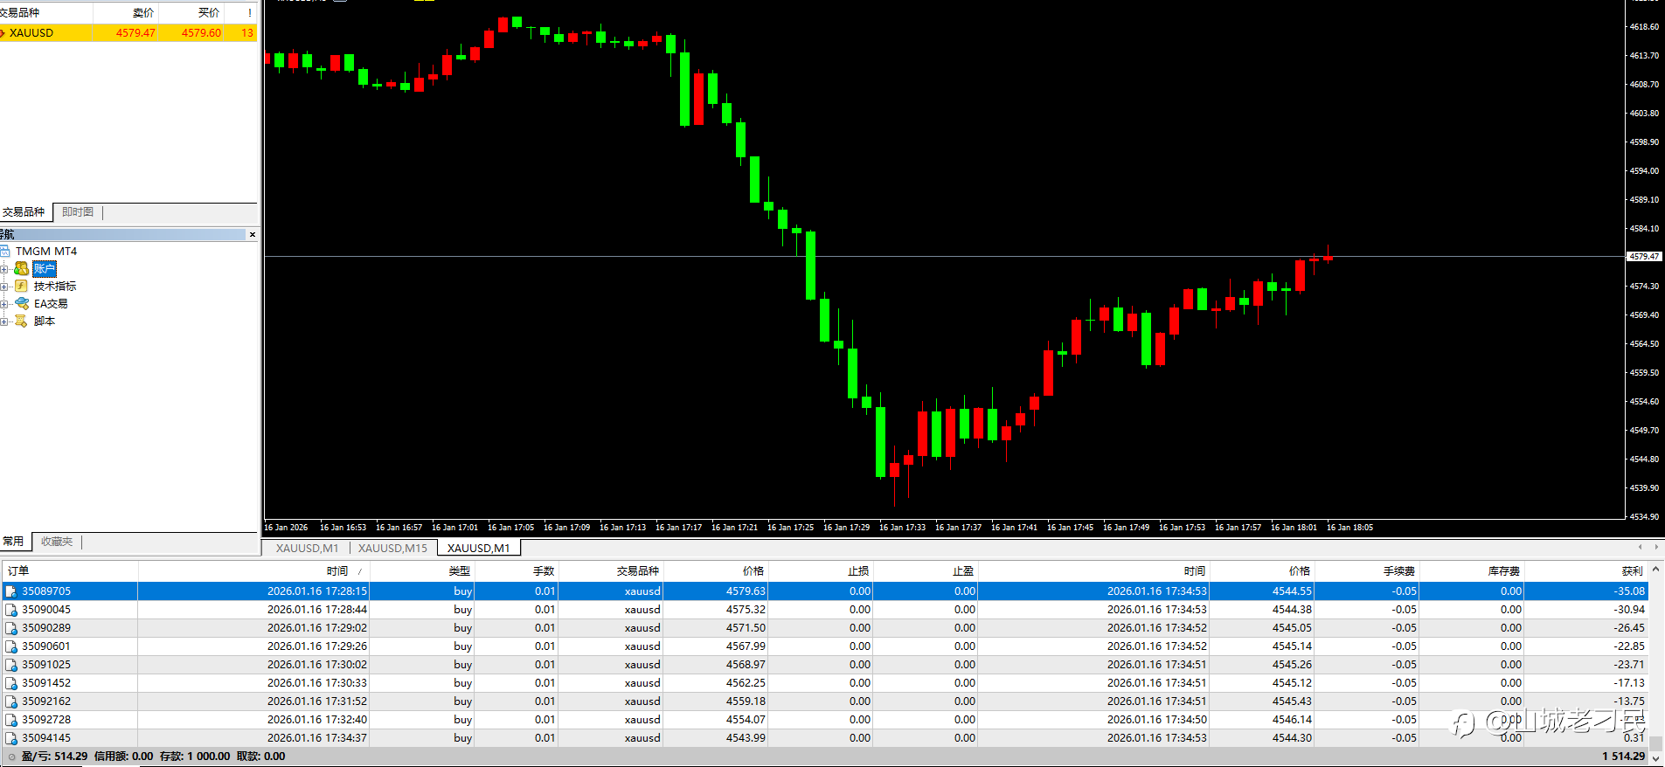Image resolution: width=1665 pixels, height=767 pixels.
Task: Click the EA交易 expert advisor icon
Action: pyautogui.click(x=22, y=303)
